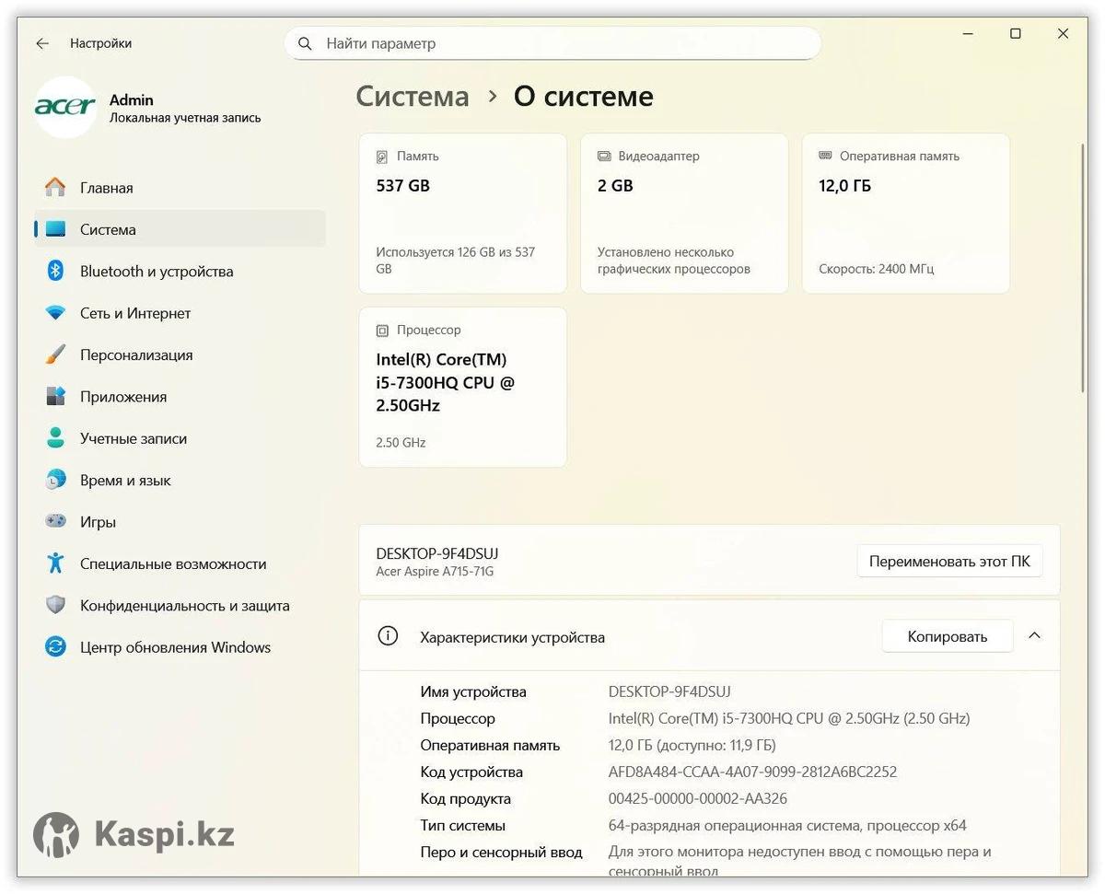Screen dimensions: 1105x894
Task: Select the Personalization paintbrush icon
Action: (55, 354)
